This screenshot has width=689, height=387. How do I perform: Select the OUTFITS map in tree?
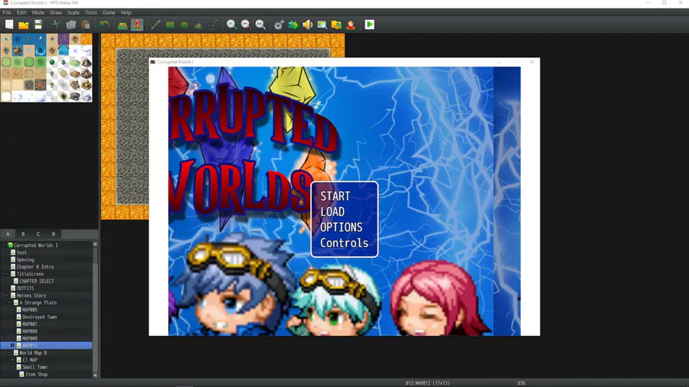coord(25,288)
